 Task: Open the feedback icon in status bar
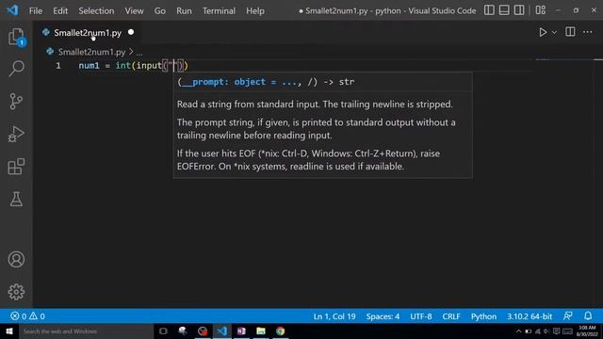click(567, 316)
